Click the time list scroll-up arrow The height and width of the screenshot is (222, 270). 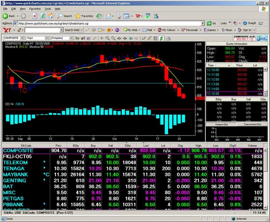pyautogui.click(x=265, y=69)
